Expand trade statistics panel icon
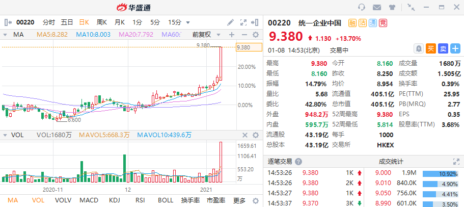464x207 pixels. (456, 162)
